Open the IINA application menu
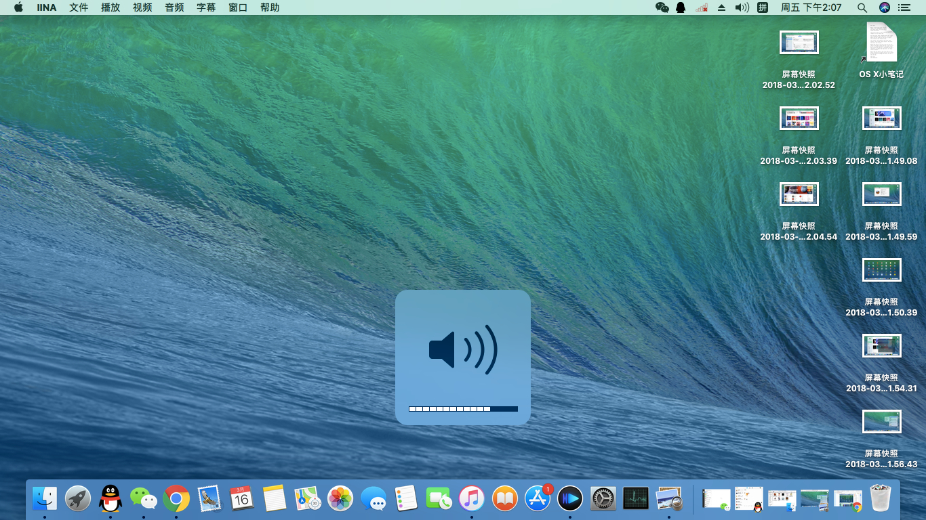Screen dimensions: 926x520 click(47, 7)
